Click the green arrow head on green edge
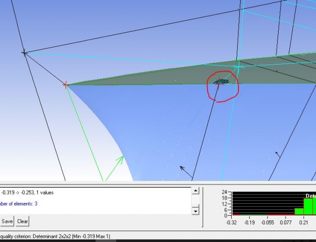 tap(121, 159)
